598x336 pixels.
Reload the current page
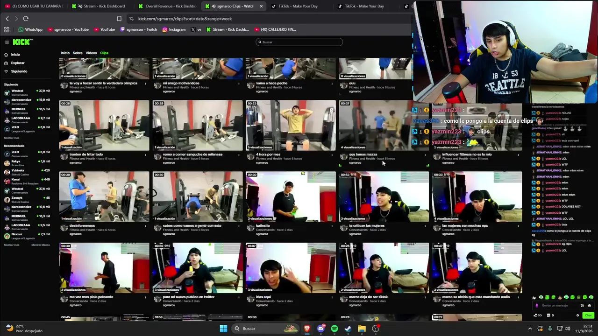tap(26, 19)
